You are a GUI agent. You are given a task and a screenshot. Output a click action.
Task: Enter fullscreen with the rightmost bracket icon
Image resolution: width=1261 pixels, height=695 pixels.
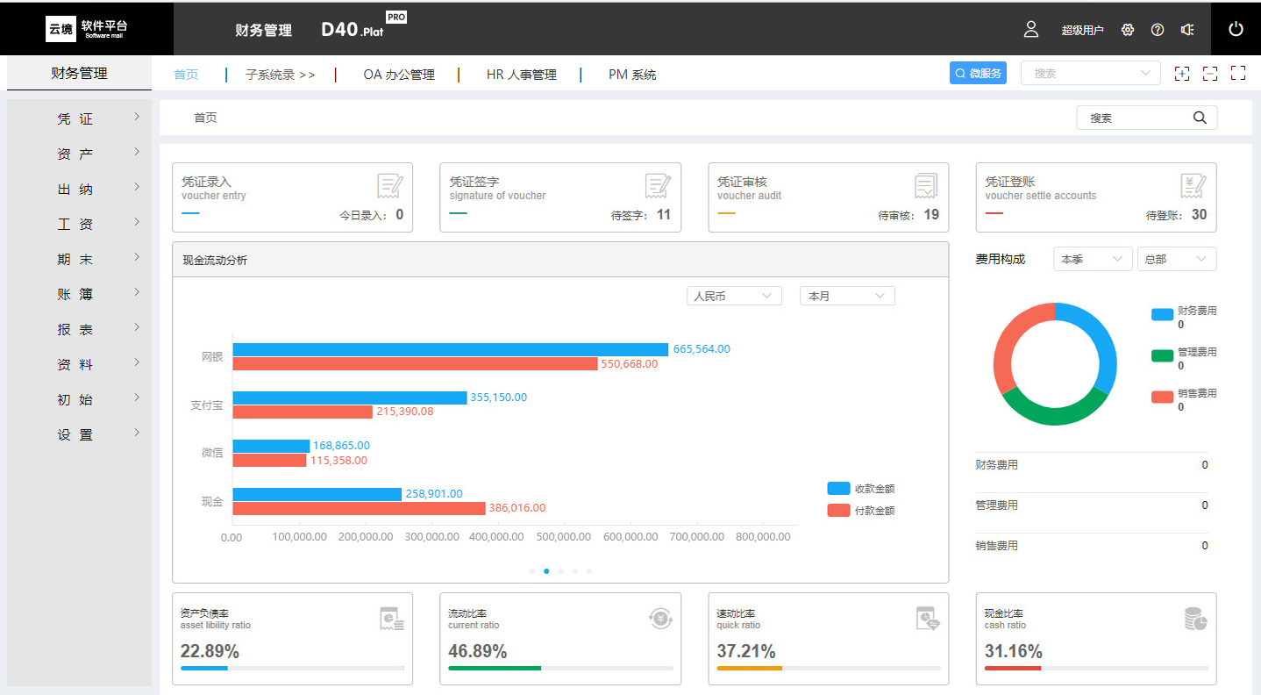1238,74
